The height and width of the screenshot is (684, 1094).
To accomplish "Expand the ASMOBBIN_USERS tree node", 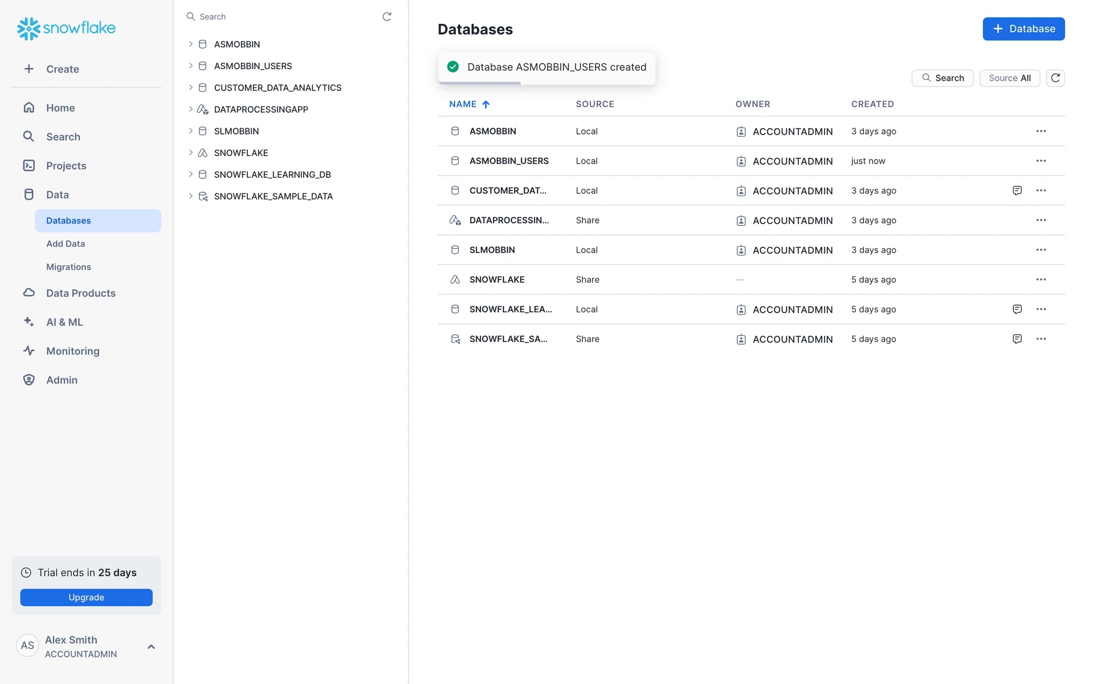I will click(x=191, y=66).
